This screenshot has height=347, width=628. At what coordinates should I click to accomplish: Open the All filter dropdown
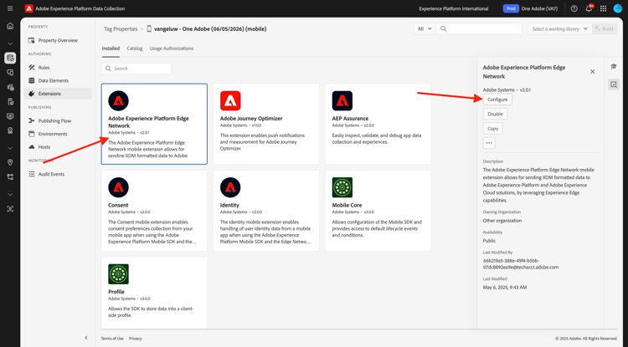click(425, 28)
